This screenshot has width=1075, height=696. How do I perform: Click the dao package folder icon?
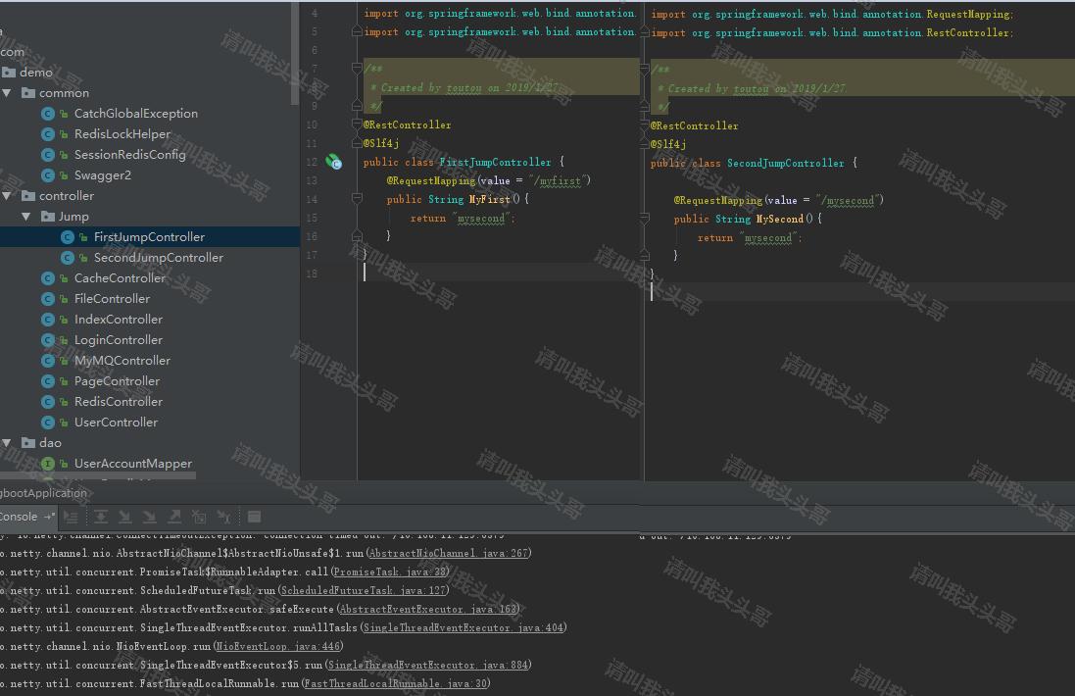point(28,442)
